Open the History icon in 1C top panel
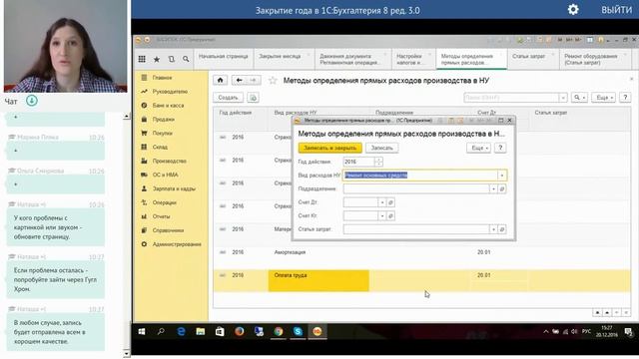This screenshot has height=359, width=639. (x=171, y=59)
